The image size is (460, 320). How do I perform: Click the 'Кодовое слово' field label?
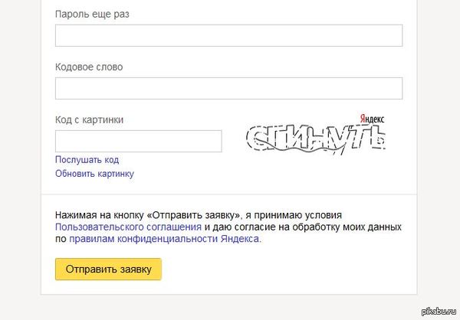[89, 67]
